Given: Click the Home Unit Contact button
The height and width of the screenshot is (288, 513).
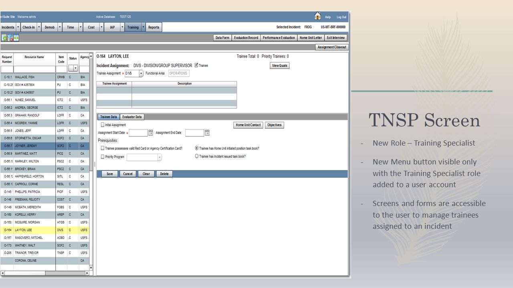Looking at the screenshot, I should pyautogui.click(x=248, y=125).
